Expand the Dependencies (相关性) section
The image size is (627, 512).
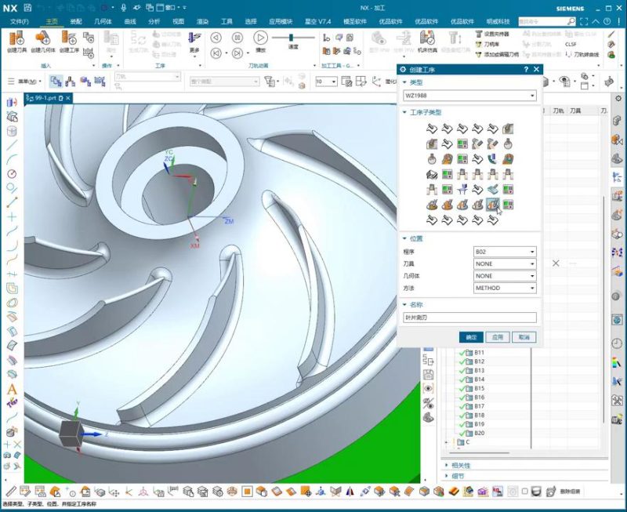(447, 465)
